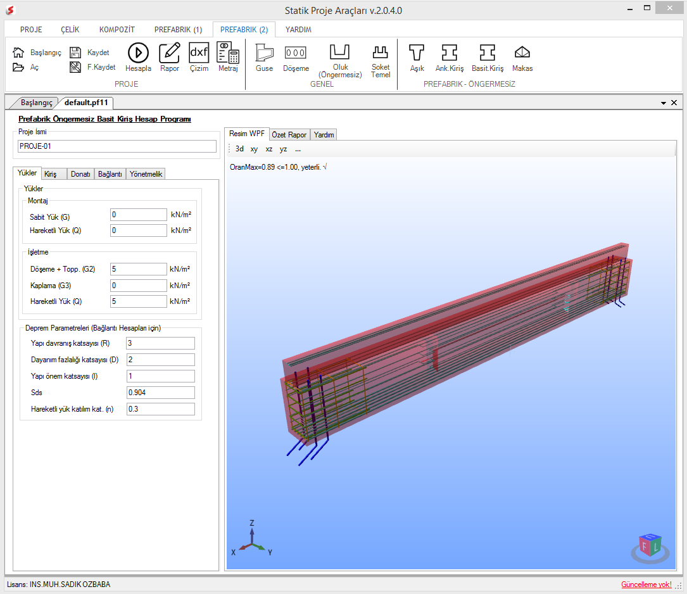Viewport: 687px width, 594px height.
Task: Select the Aşık purlin tool
Action: (417, 58)
